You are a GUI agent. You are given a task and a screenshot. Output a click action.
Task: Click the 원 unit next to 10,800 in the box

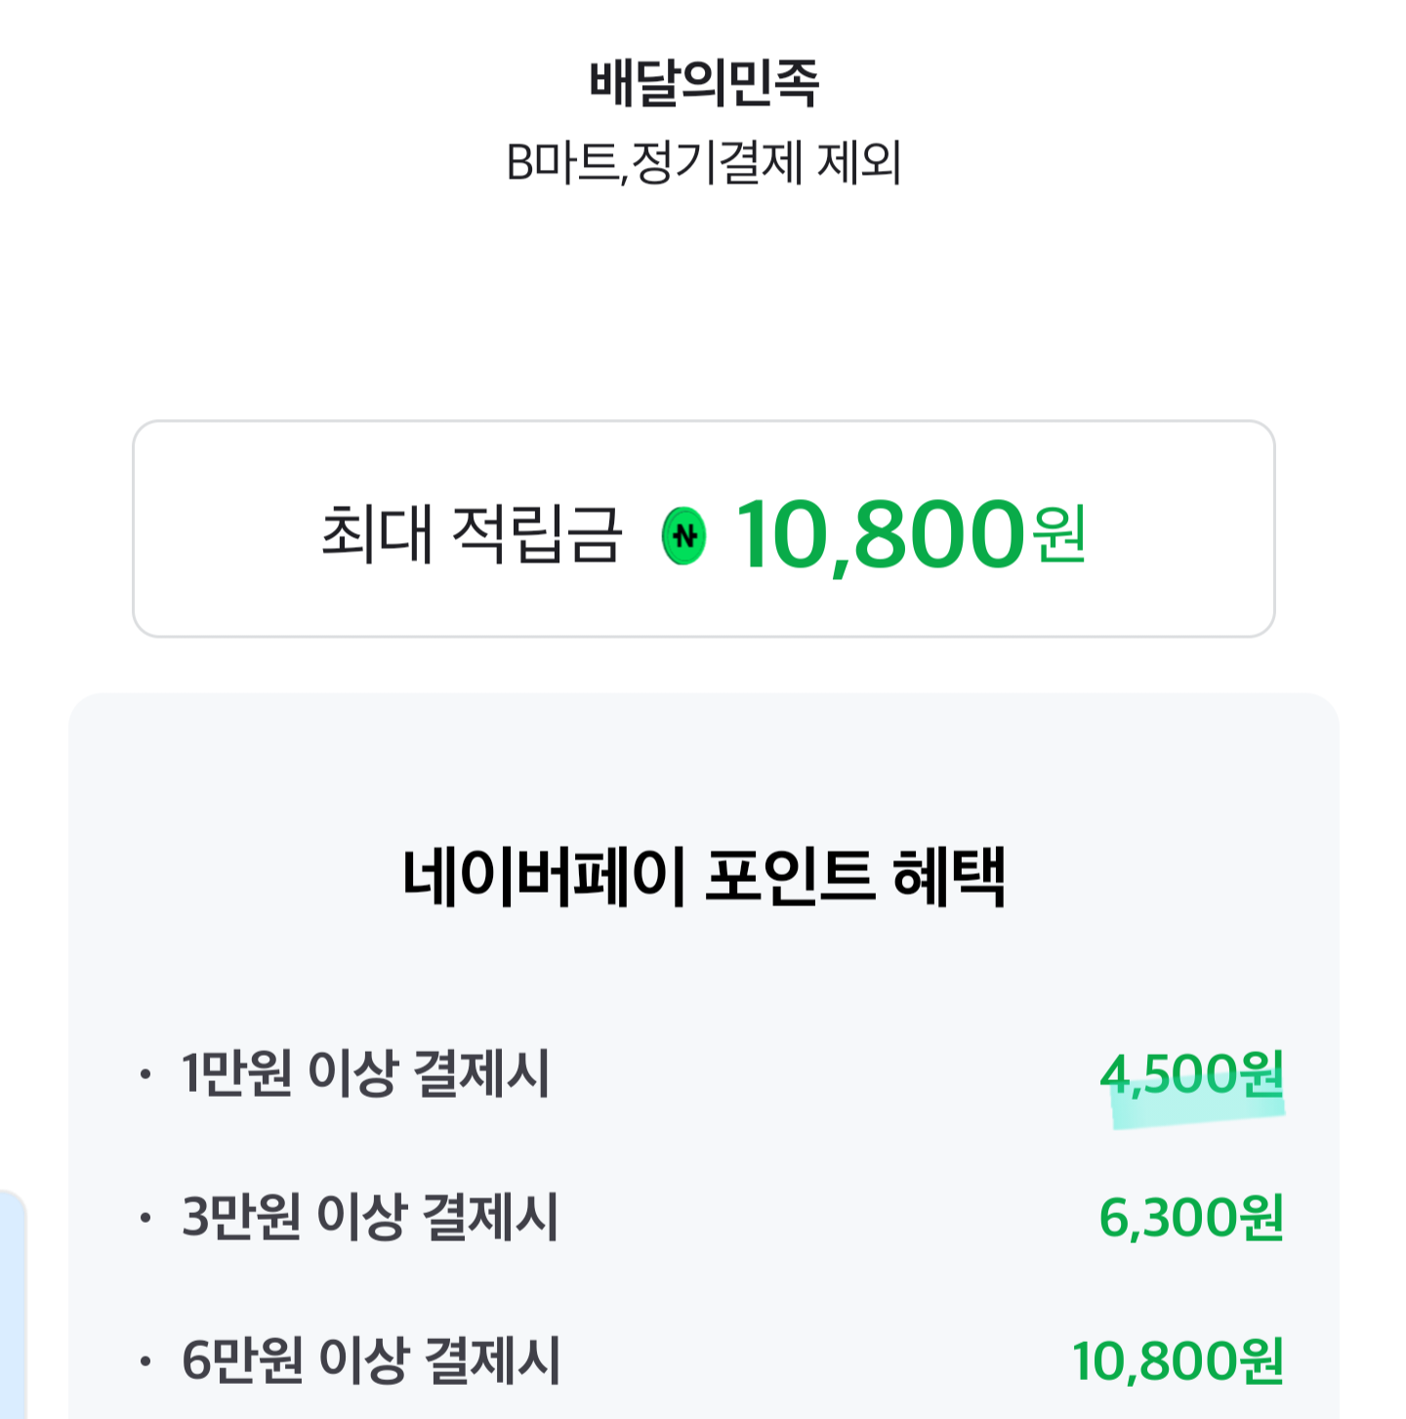1059,534
